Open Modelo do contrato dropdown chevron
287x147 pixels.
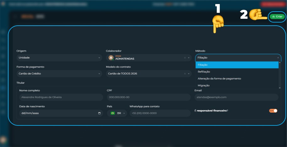click(189, 74)
